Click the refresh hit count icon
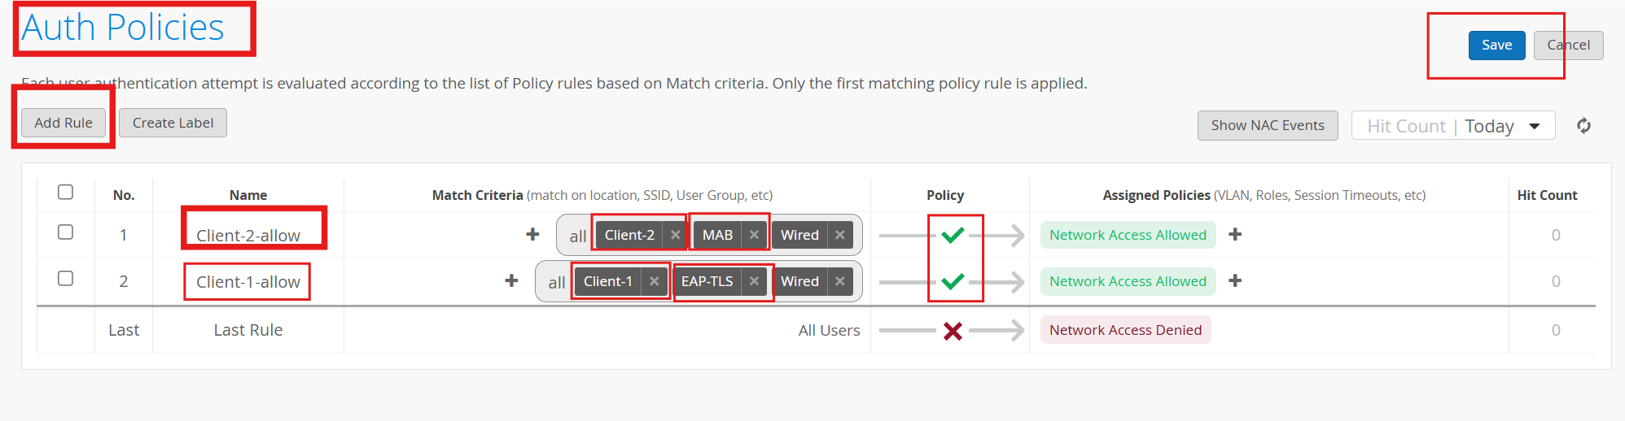 (1583, 126)
